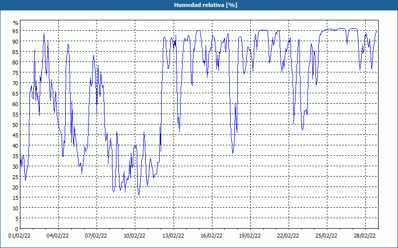This screenshot has height=248, width=398.
Task: Click the 10 y-axis value
Action: coord(15,208)
